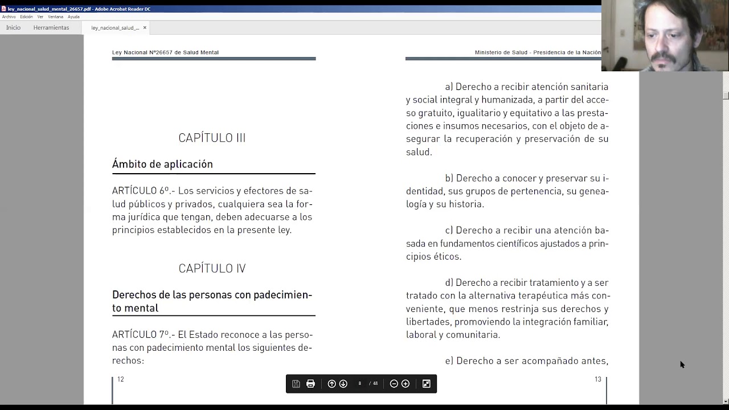Image resolution: width=729 pixels, height=410 pixels.
Task: Open the Edición menu
Action: pos(26,17)
